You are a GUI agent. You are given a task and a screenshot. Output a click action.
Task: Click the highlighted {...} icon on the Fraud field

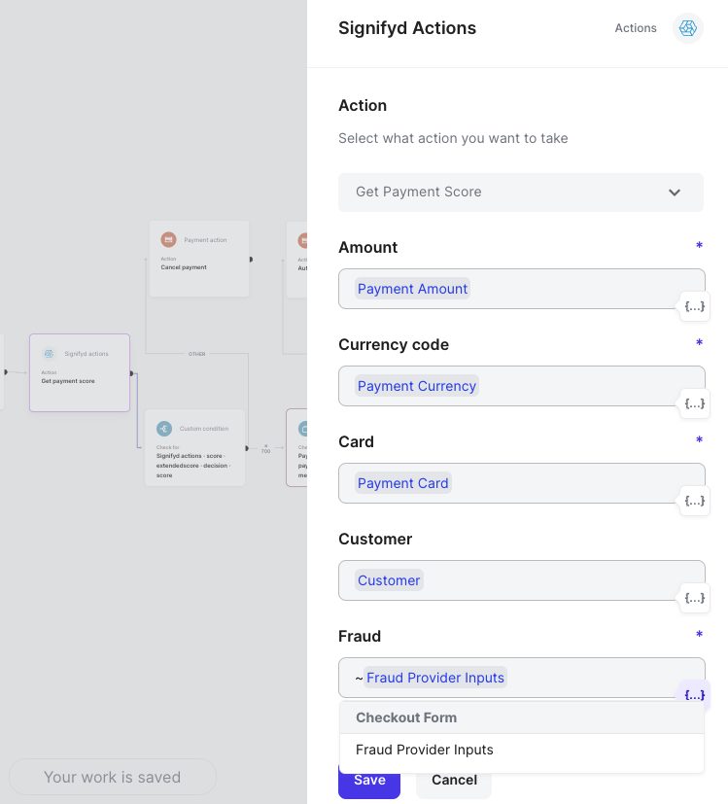pos(694,694)
